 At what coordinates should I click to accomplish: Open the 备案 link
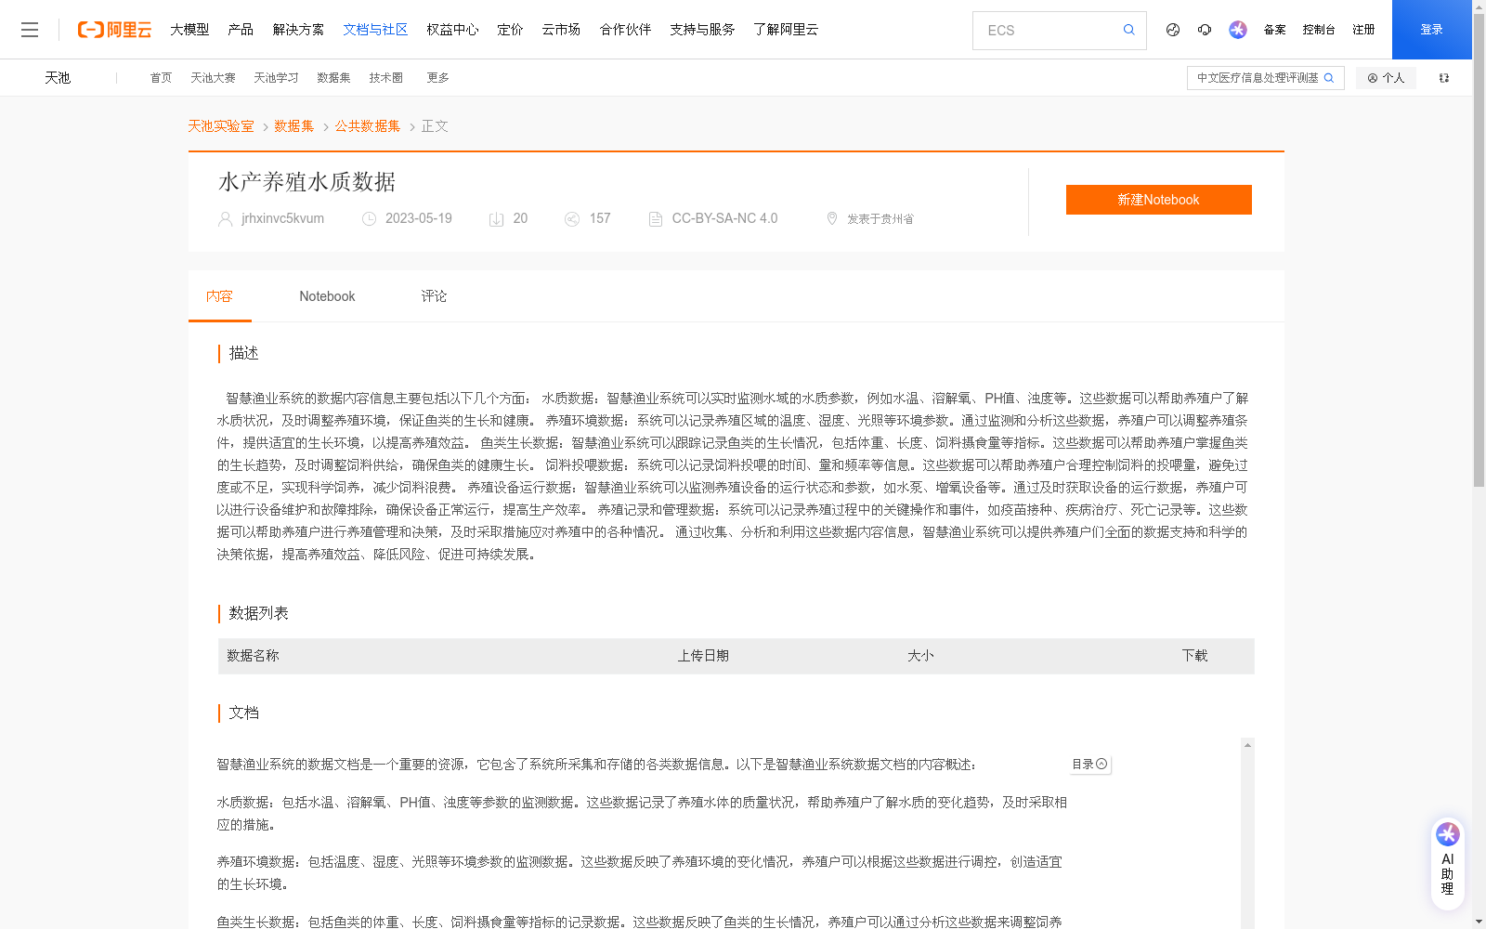[1274, 30]
